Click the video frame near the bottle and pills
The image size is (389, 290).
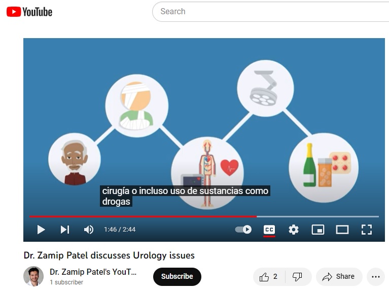coord(324,168)
